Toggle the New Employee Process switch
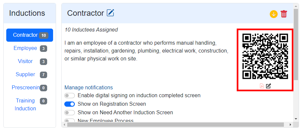The height and width of the screenshot is (132, 302). click(x=70, y=121)
